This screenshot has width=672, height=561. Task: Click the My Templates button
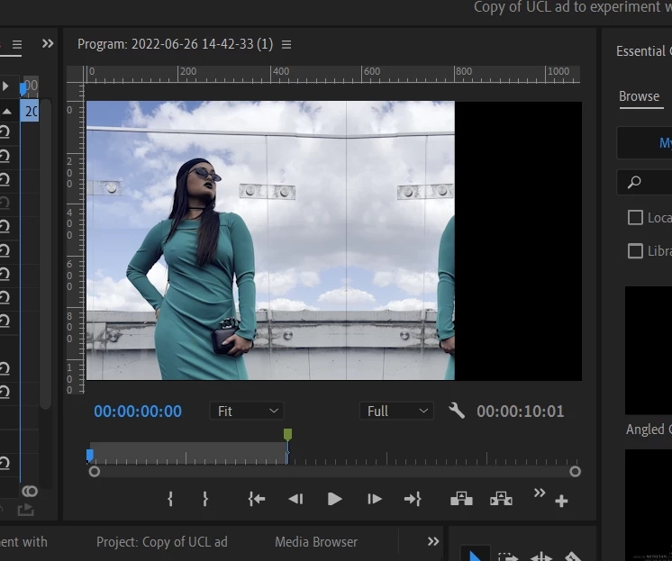coord(644,142)
